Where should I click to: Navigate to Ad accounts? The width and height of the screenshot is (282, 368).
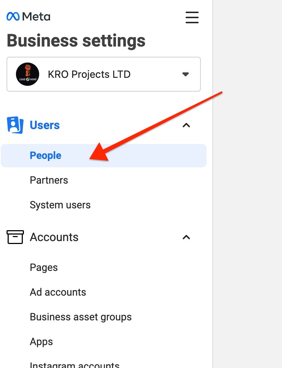pos(58,292)
